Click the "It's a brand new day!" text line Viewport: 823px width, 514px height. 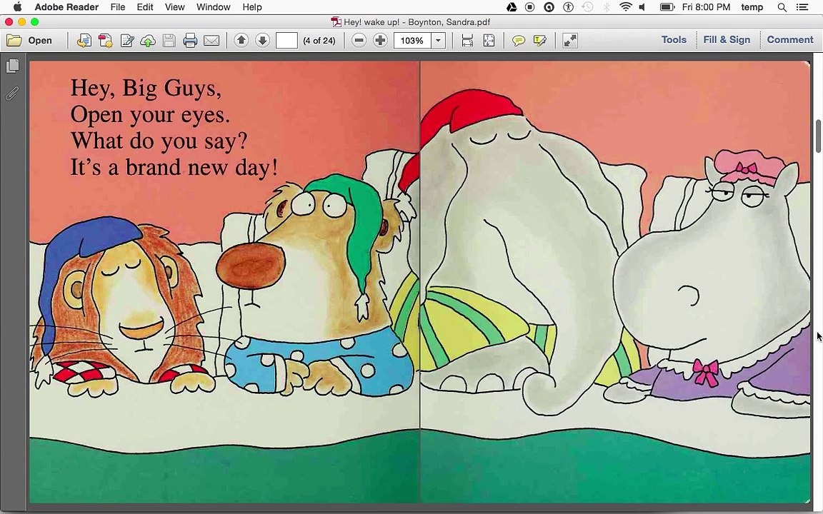(x=174, y=167)
